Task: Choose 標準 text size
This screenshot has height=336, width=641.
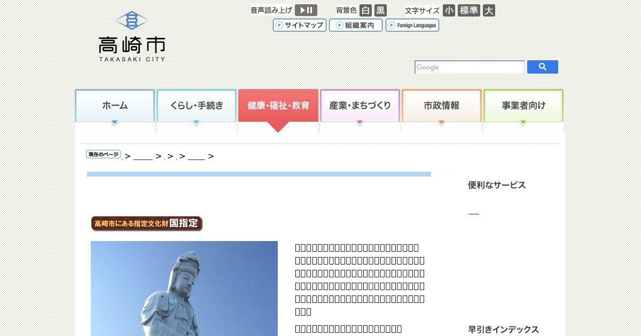Action: 469,10
